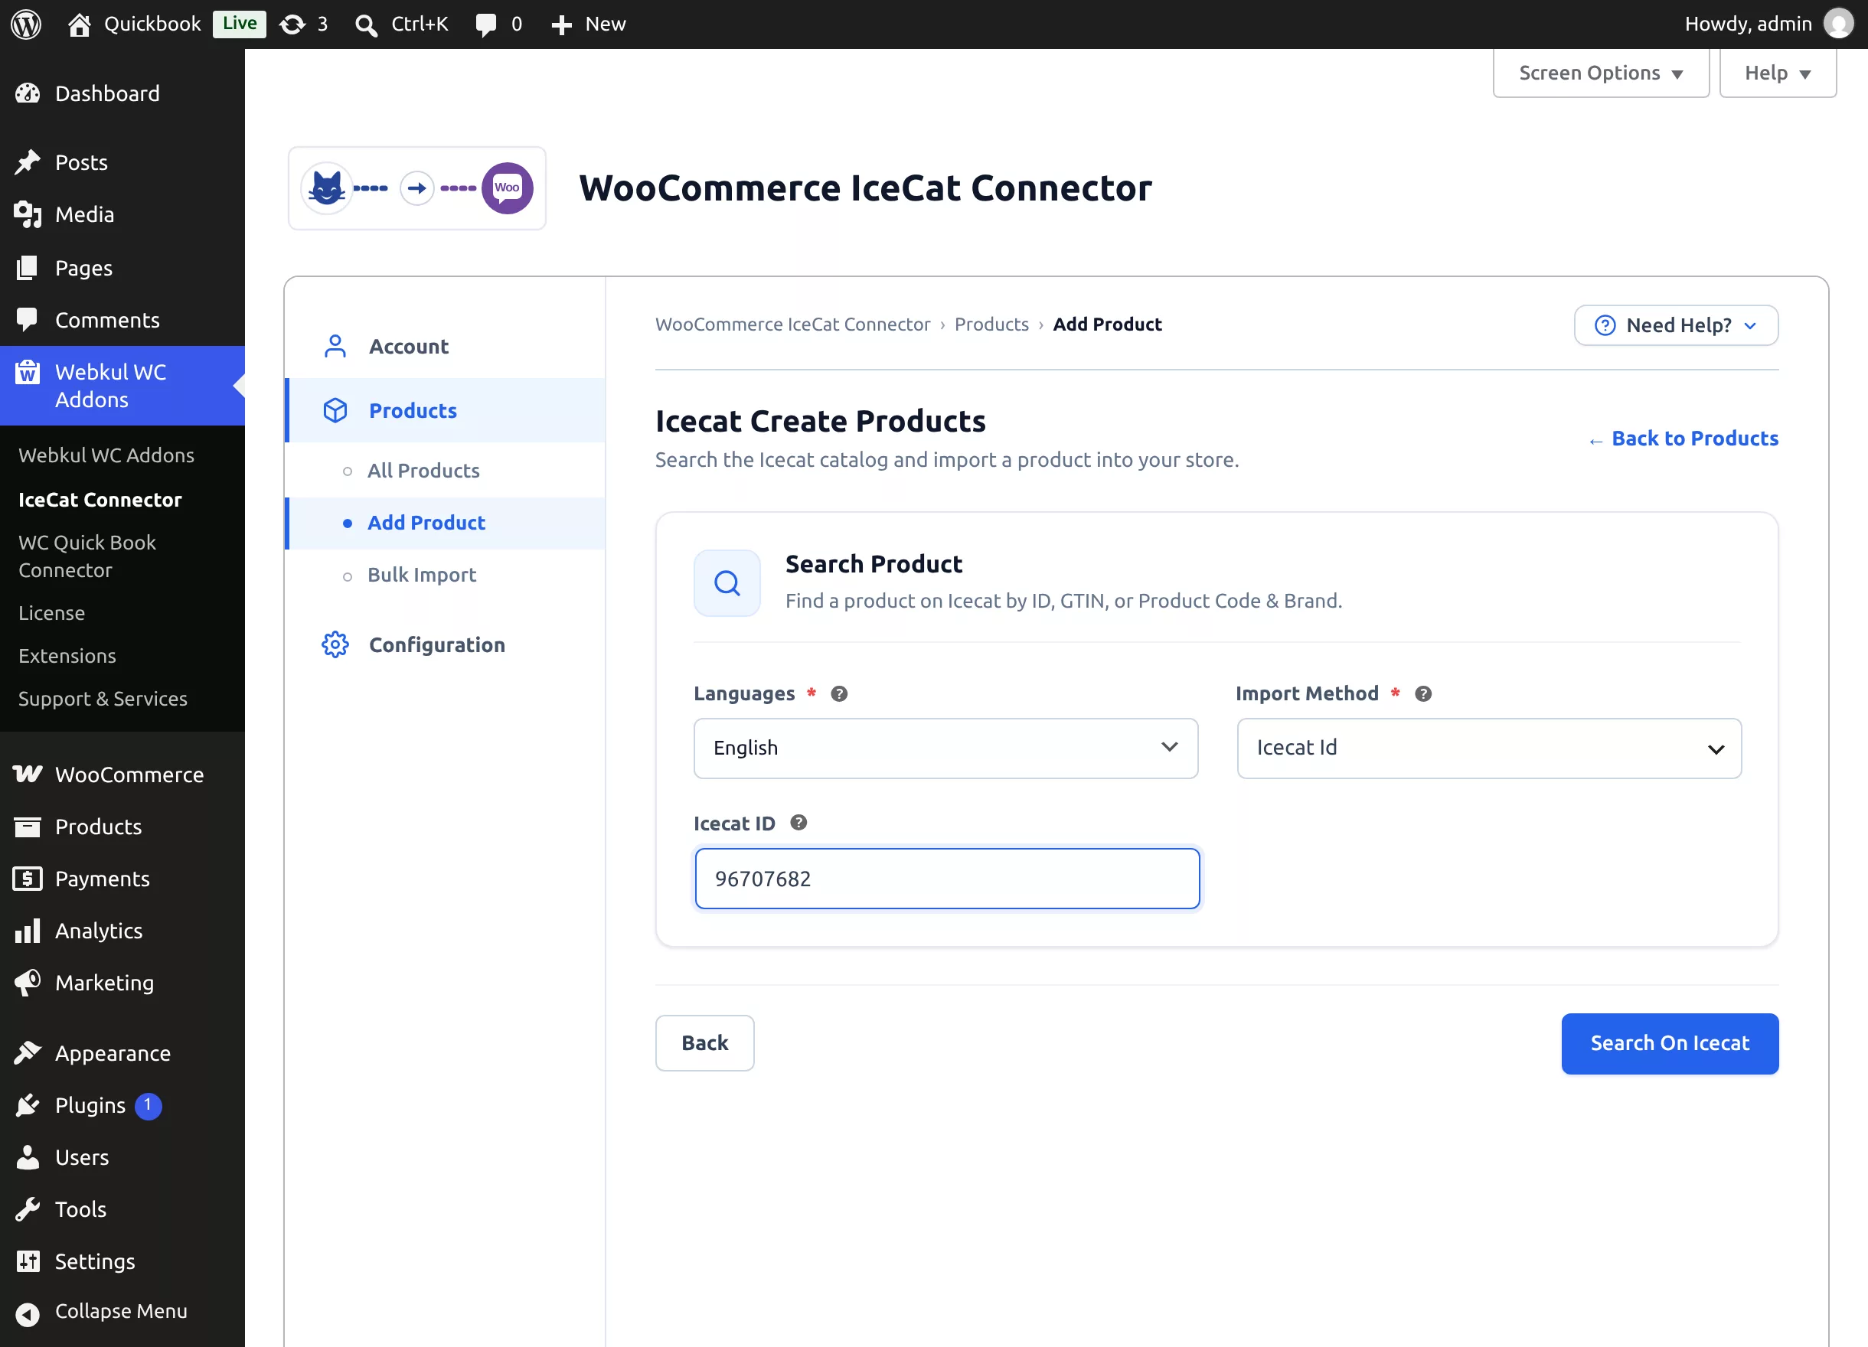Screen dimensions: 1868x1347
Task: Click the IceCat to Woo connector logo
Action: pyautogui.click(x=416, y=188)
